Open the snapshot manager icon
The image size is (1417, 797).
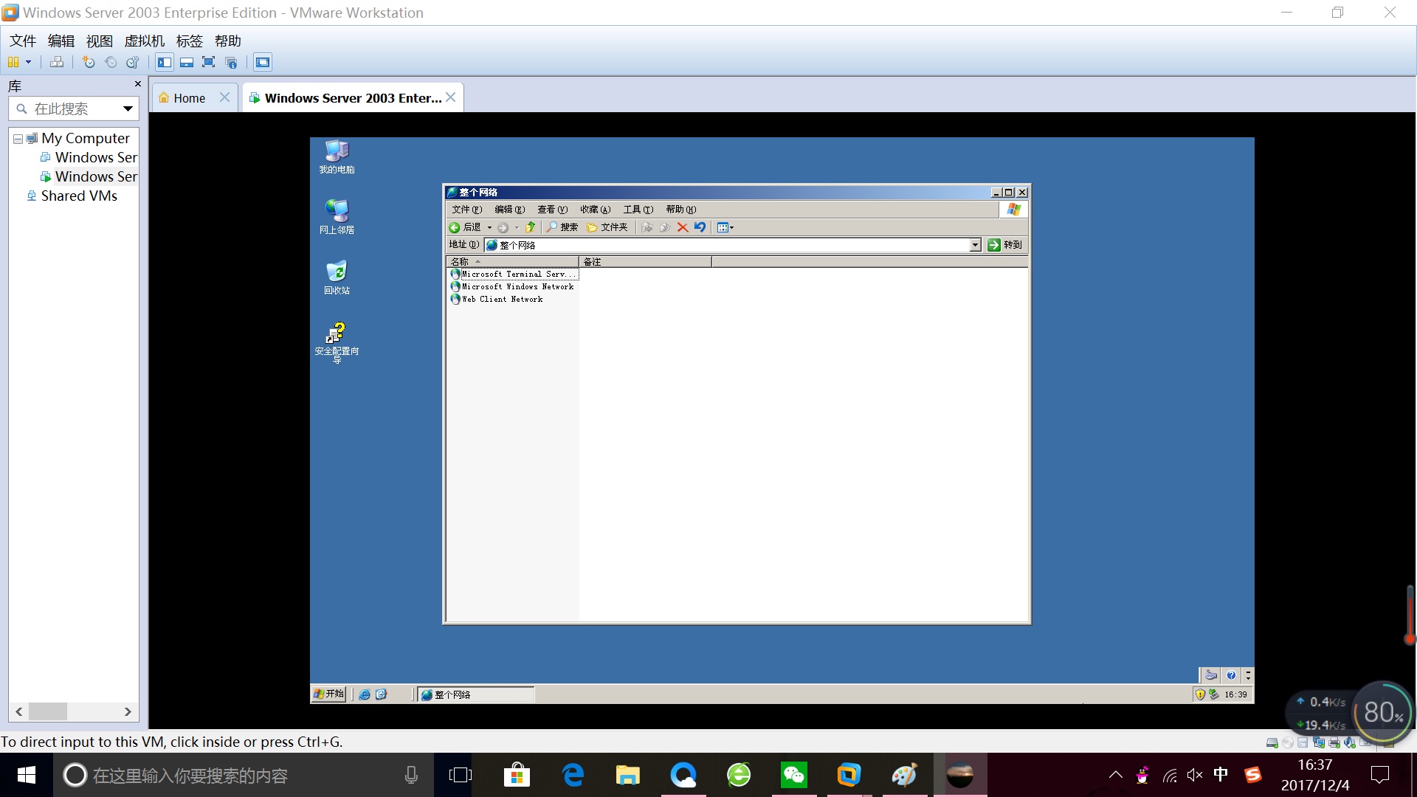click(x=133, y=62)
